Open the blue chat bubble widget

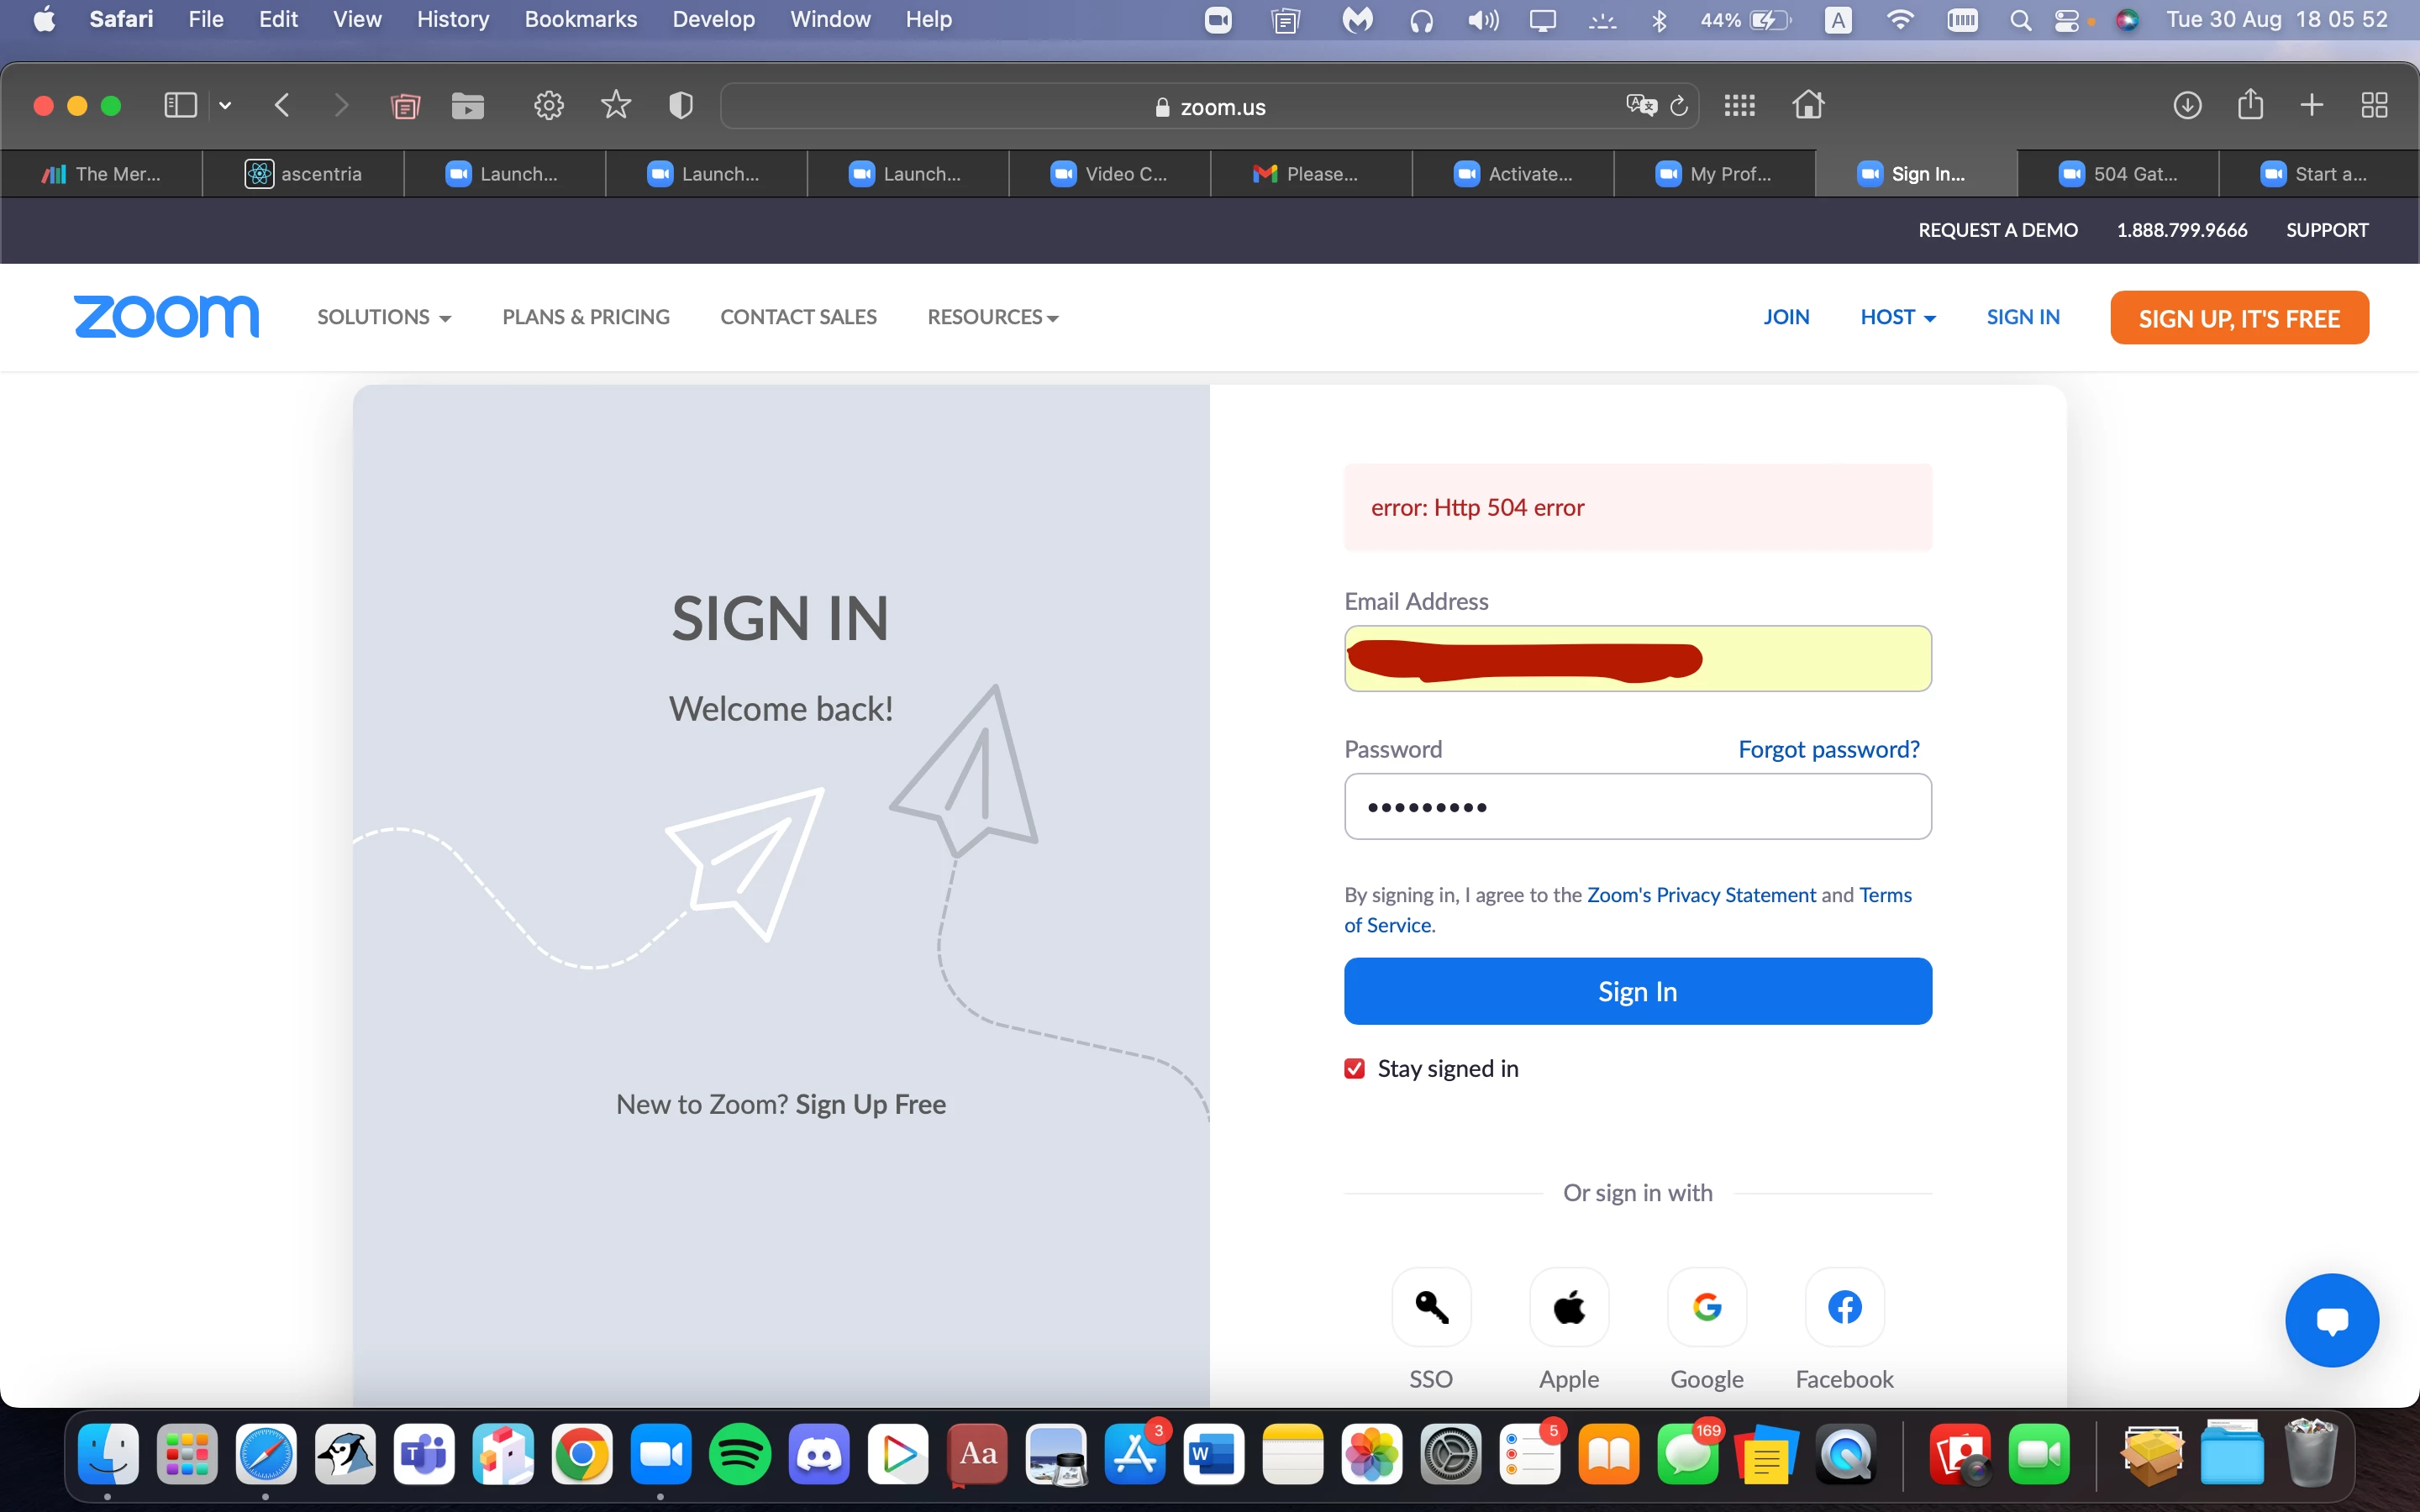(2331, 1320)
